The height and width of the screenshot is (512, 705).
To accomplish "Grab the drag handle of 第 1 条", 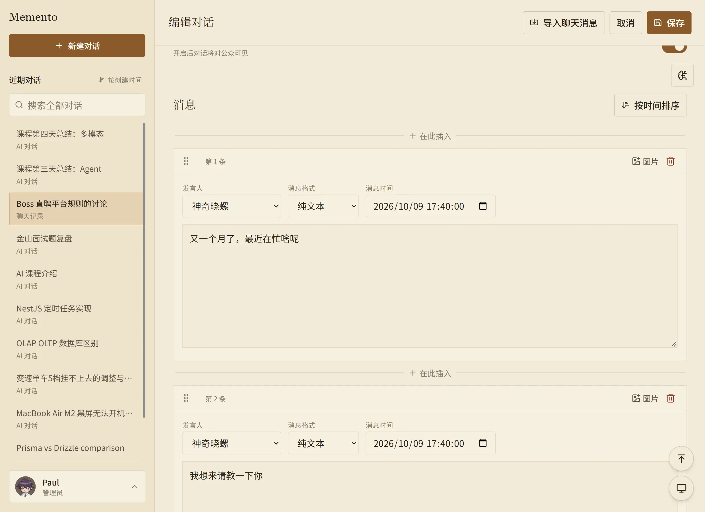I will coord(186,161).
